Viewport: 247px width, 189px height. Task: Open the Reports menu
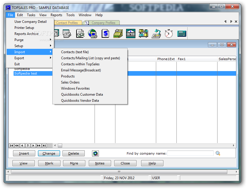(x=56, y=15)
